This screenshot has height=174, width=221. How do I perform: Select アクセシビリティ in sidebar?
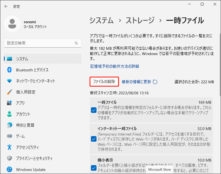pyautogui.click(x=43, y=147)
